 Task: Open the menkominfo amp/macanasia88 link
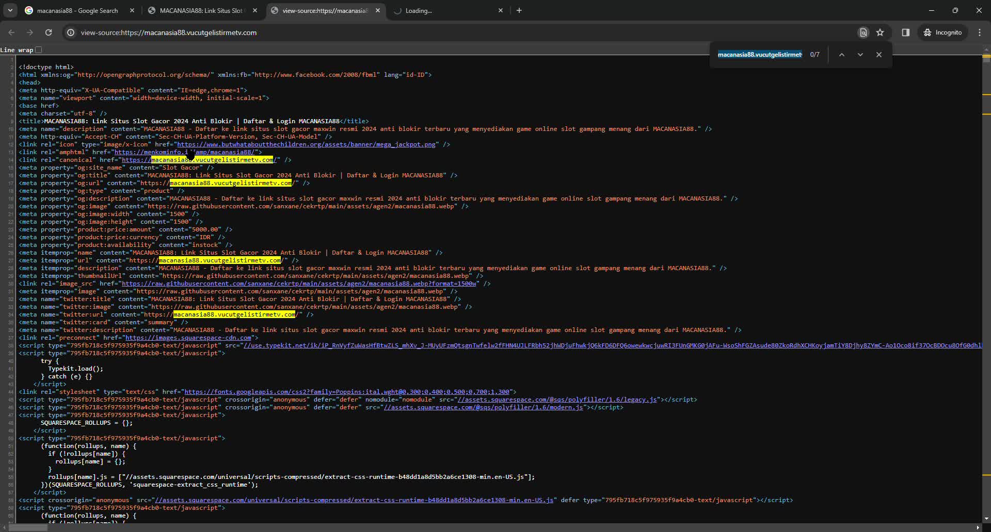184,152
